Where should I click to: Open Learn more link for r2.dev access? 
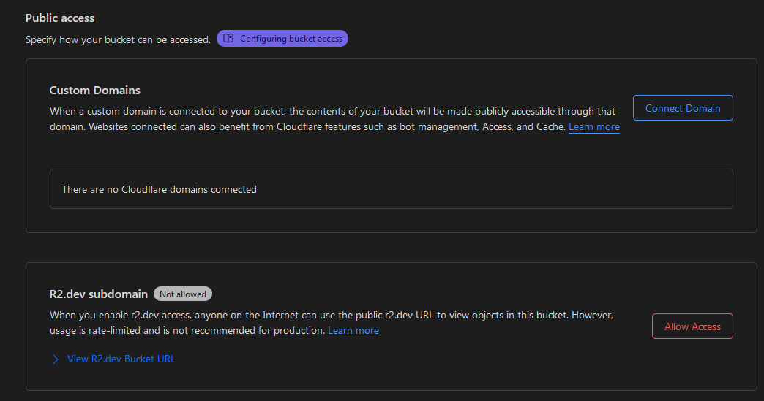pos(353,331)
